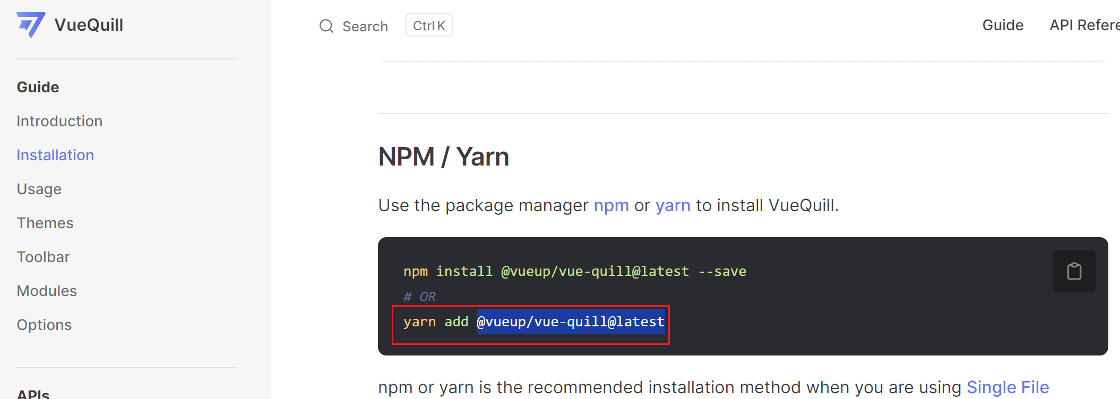Open the Themes sidebar entry

click(x=45, y=223)
